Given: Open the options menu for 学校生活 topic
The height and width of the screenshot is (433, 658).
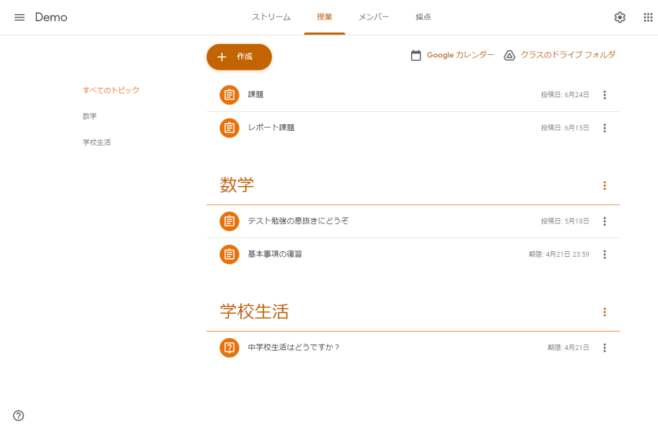Looking at the screenshot, I should point(604,311).
